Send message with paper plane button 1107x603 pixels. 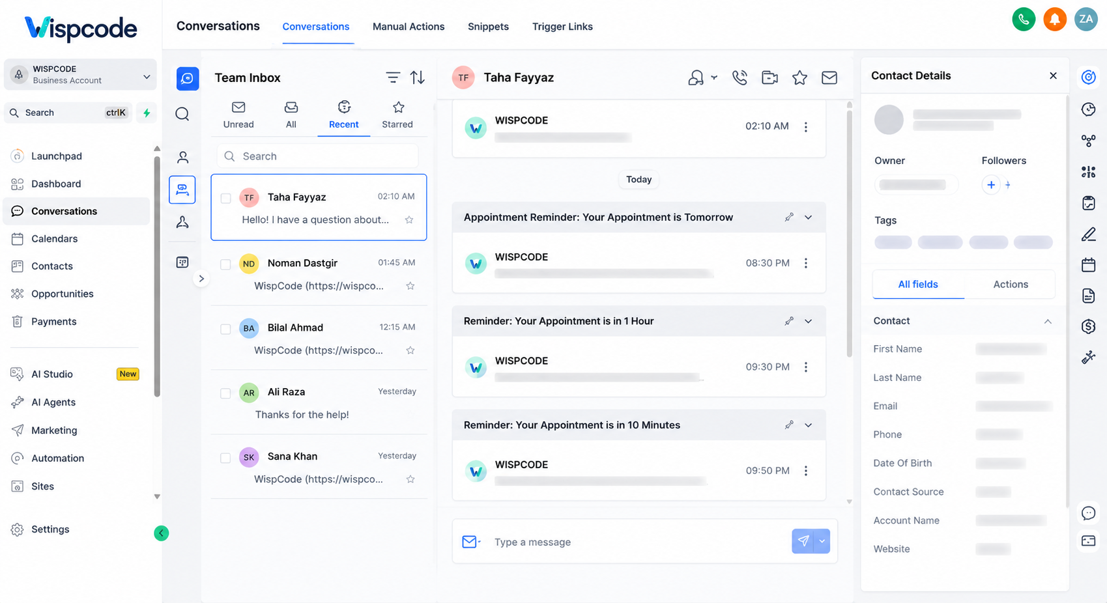click(x=803, y=541)
